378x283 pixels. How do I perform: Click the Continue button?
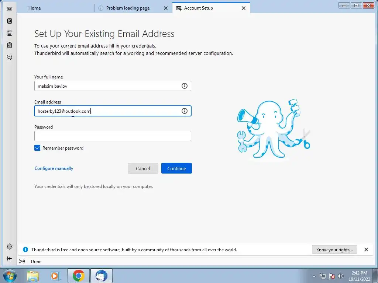176,168
